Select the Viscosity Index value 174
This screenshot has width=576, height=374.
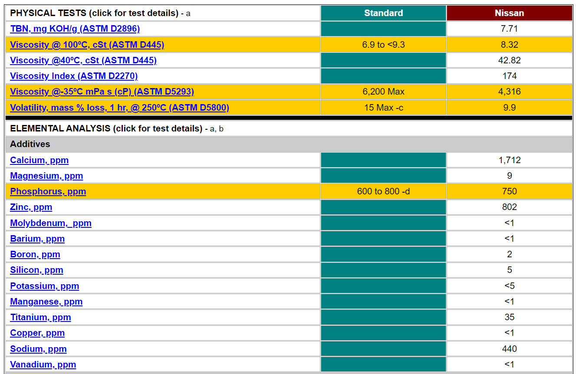click(509, 75)
